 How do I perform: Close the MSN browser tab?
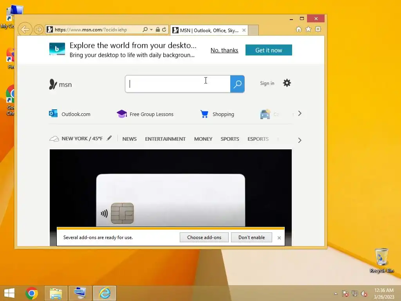(244, 30)
